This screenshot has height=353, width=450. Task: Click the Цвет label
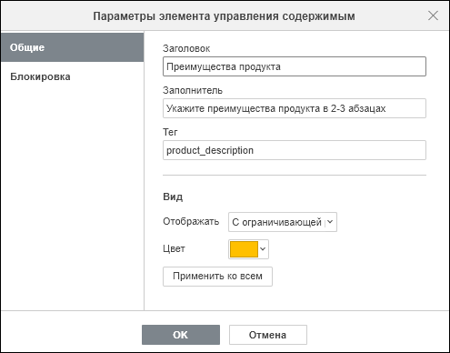click(x=174, y=249)
